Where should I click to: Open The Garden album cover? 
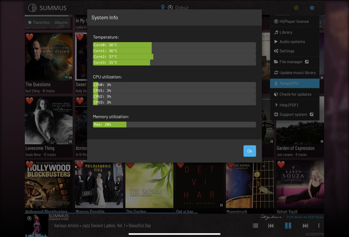(x=149, y=185)
